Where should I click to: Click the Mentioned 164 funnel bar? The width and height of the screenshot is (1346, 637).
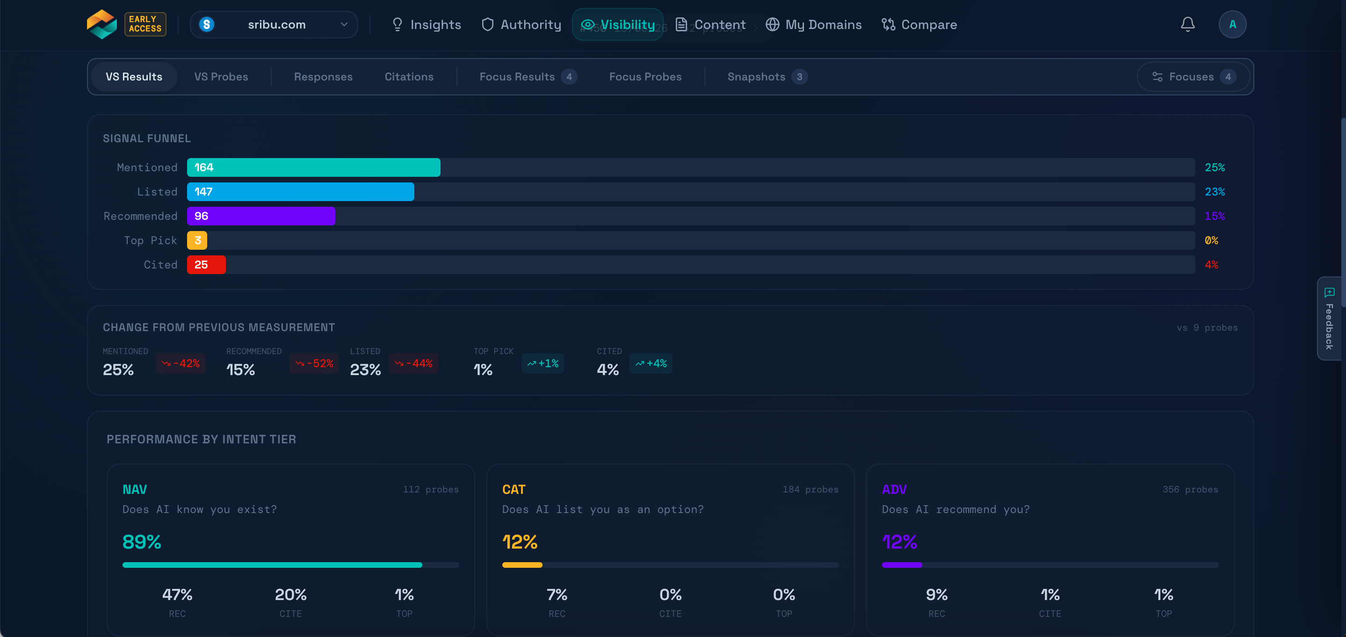[313, 167]
